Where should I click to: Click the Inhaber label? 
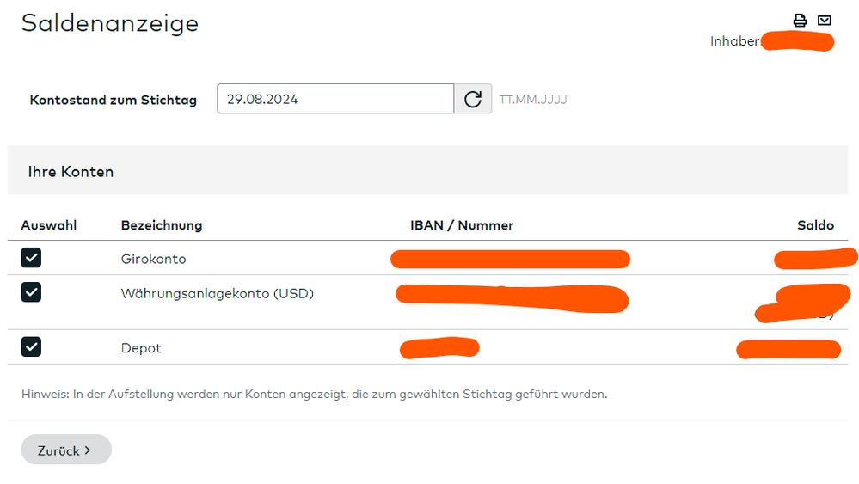734,41
